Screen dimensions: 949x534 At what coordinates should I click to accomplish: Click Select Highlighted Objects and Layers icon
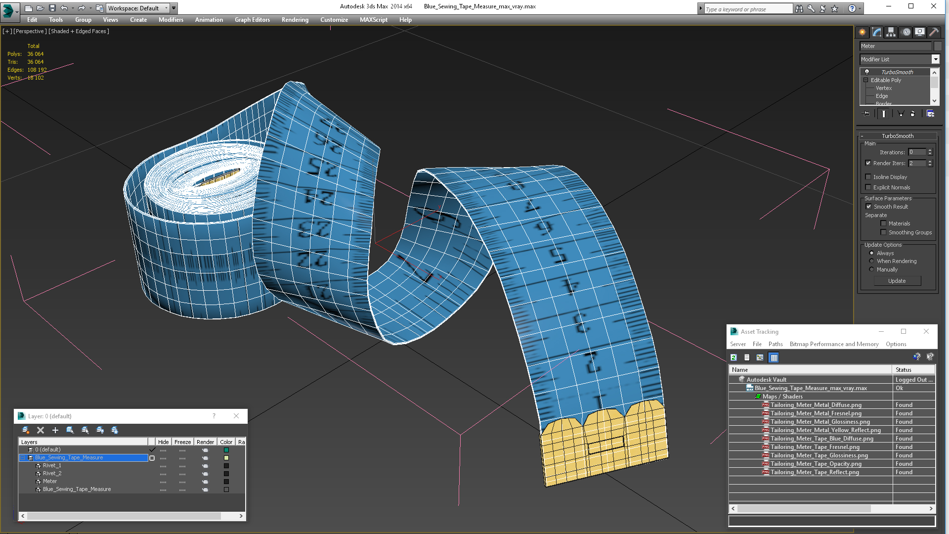click(x=70, y=430)
